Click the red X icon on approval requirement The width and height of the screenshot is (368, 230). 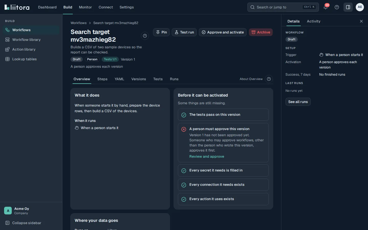tap(184, 129)
